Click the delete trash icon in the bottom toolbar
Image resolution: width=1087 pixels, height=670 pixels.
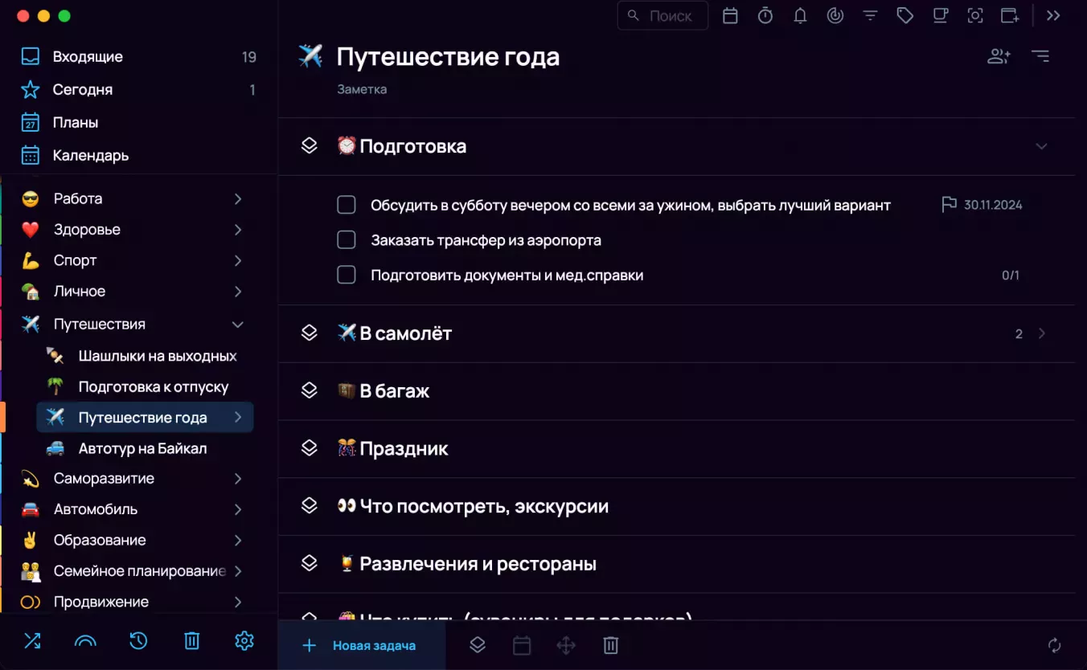tap(611, 645)
